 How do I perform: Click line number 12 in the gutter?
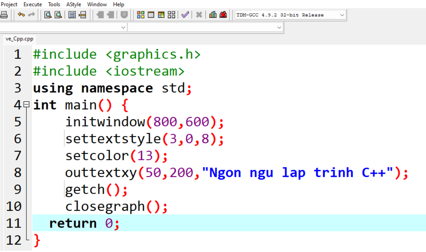click(14, 240)
